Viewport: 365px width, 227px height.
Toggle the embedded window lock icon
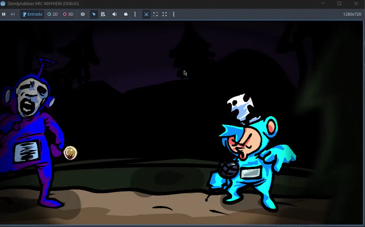146,14
